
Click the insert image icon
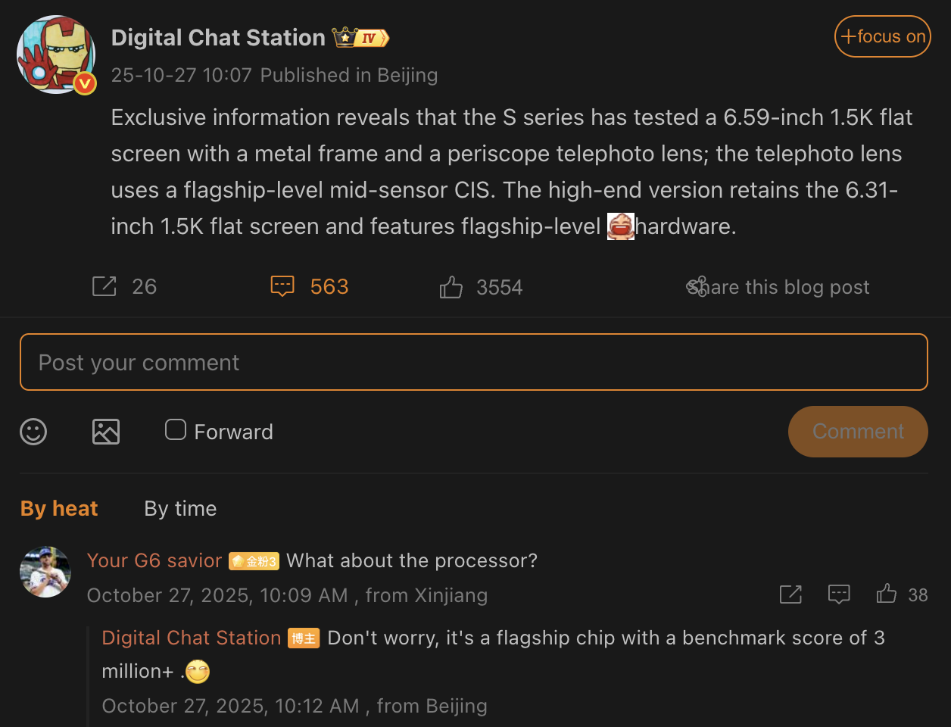point(106,432)
